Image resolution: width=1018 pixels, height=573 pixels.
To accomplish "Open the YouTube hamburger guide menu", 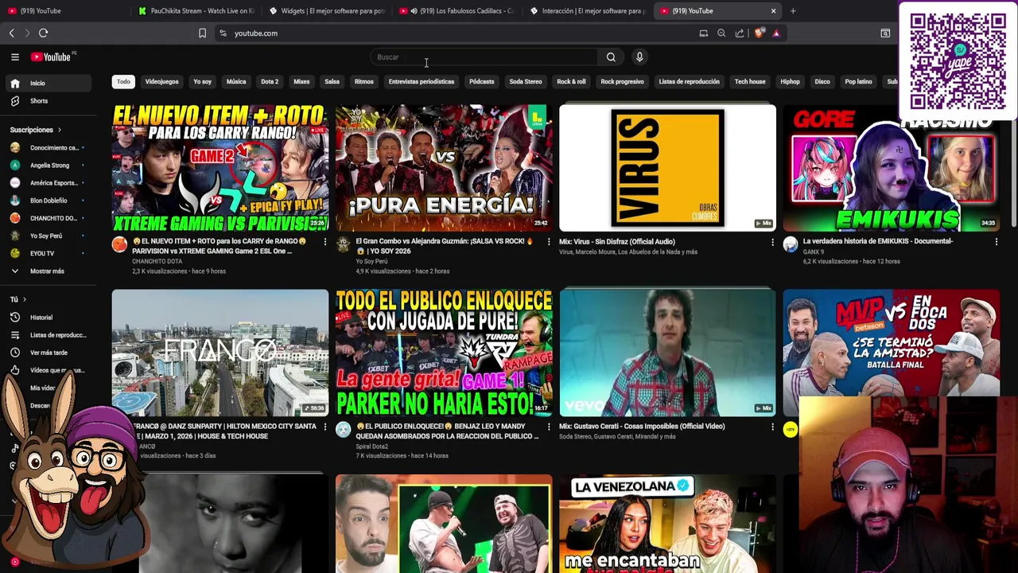I will (14, 57).
